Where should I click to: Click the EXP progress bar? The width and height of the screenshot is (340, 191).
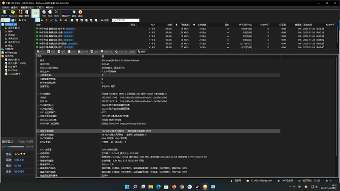click(16, 147)
